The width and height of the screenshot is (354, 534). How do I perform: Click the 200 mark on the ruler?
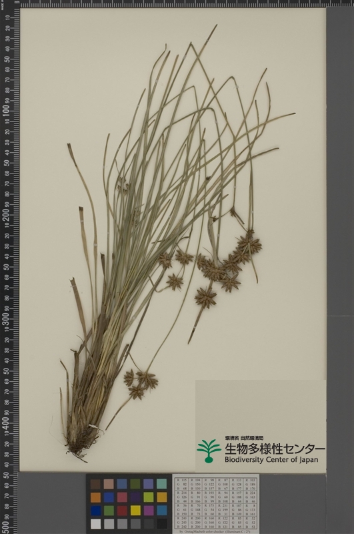tap(6, 214)
